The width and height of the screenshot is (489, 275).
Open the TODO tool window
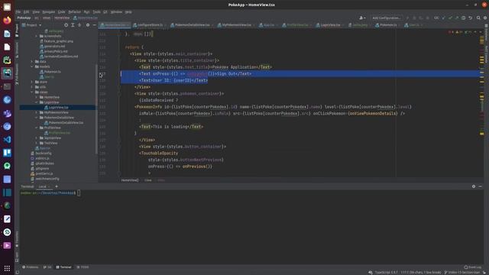click(x=83, y=267)
